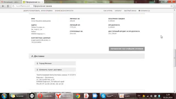Open the Каталог menu item

pyautogui.click(x=118, y=11)
